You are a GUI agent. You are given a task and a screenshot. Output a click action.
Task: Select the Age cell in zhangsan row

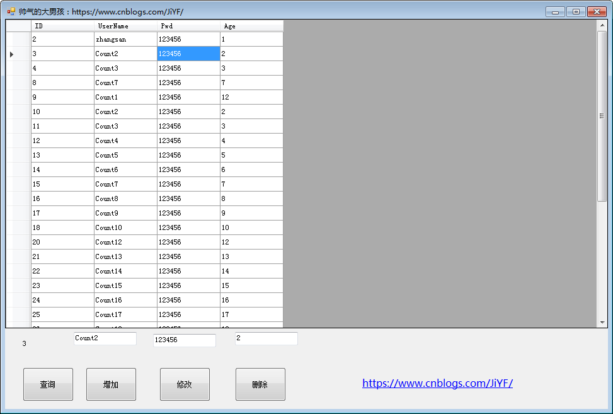coord(251,39)
